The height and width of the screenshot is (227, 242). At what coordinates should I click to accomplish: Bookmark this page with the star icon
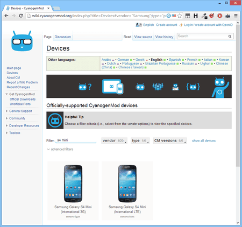pyautogui.click(x=180, y=16)
